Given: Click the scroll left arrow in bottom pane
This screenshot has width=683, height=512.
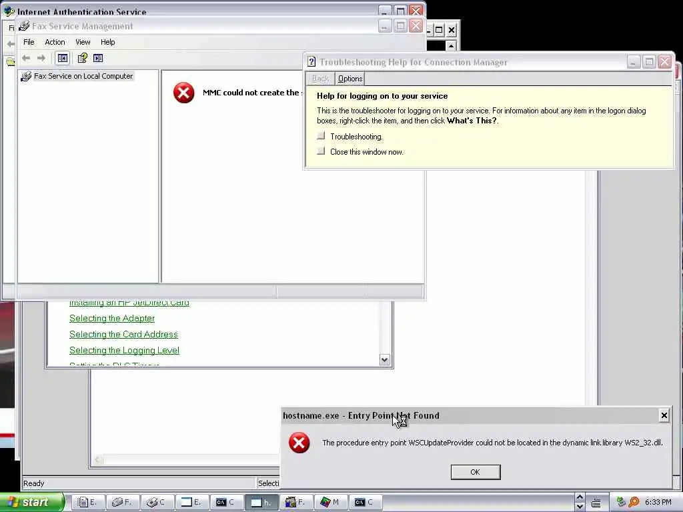Looking at the screenshot, I should [98, 460].
